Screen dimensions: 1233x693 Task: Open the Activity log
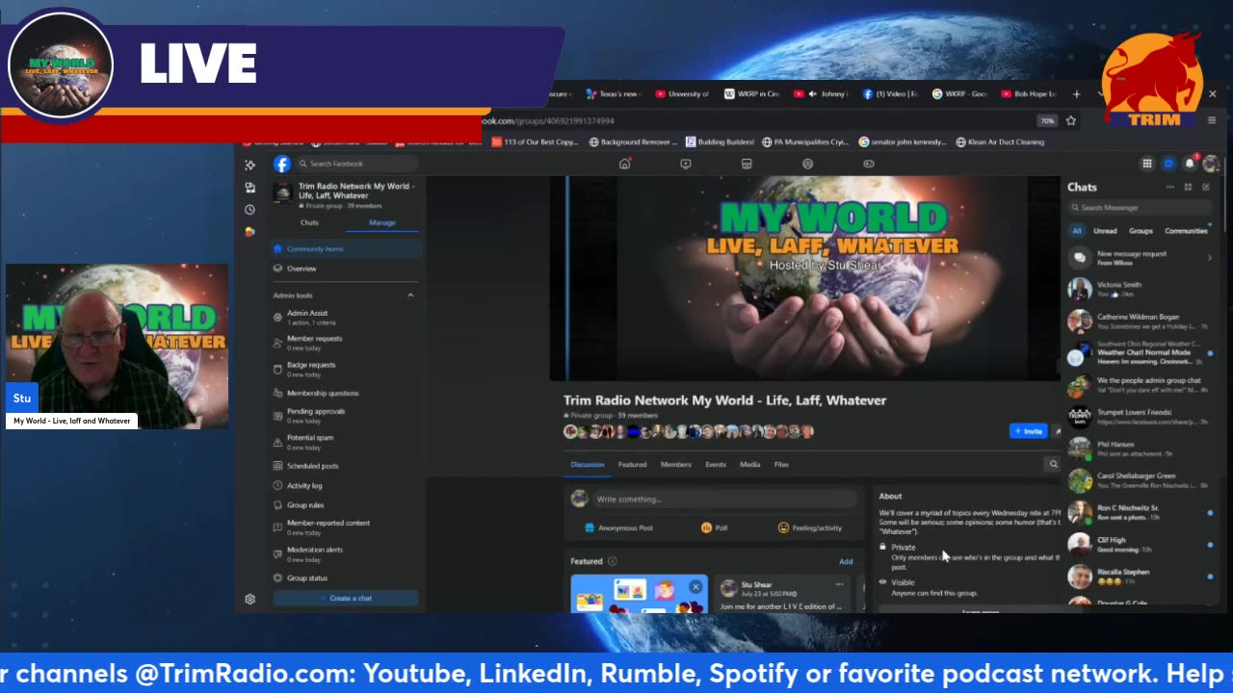tap(346, 486)
